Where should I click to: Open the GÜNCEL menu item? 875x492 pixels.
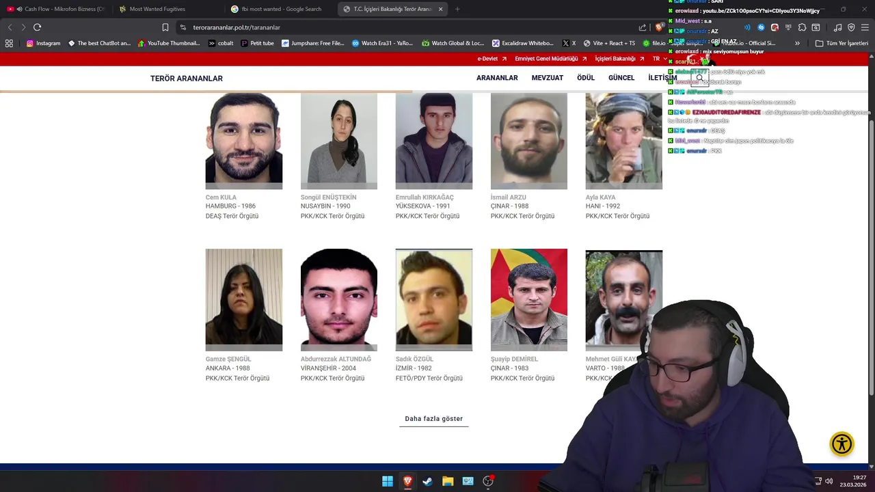(621, 78)
